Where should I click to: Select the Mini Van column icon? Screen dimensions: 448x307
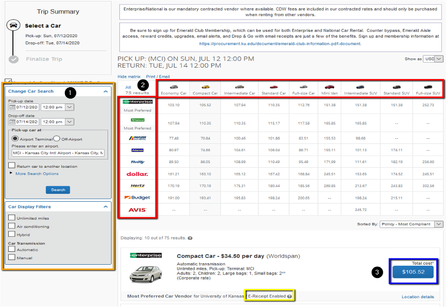[330, 87]
